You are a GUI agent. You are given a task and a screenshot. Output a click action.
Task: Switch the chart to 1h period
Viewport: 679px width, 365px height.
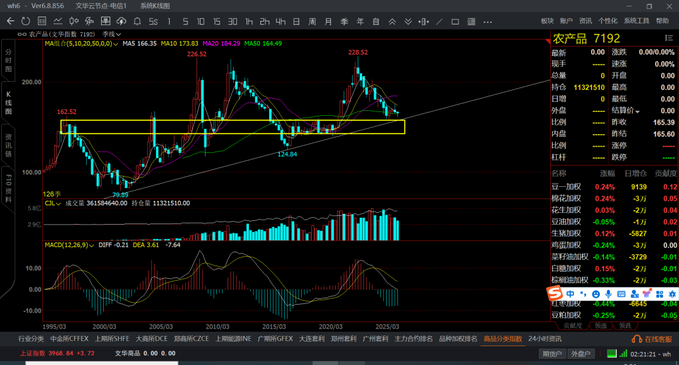(249, 21)
